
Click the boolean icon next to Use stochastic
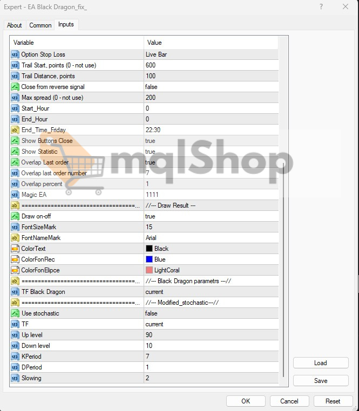coord(15,313)
